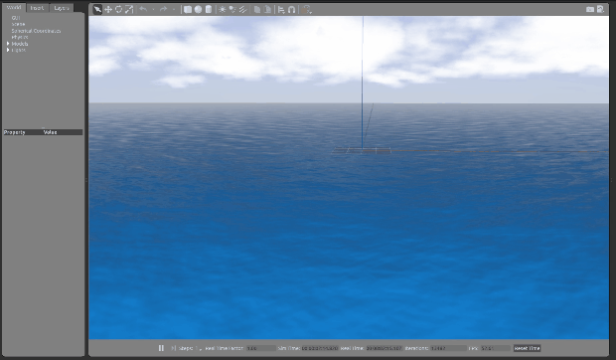Insert a cylinder shape
The image size is (616, 360).
coord(209,9)
